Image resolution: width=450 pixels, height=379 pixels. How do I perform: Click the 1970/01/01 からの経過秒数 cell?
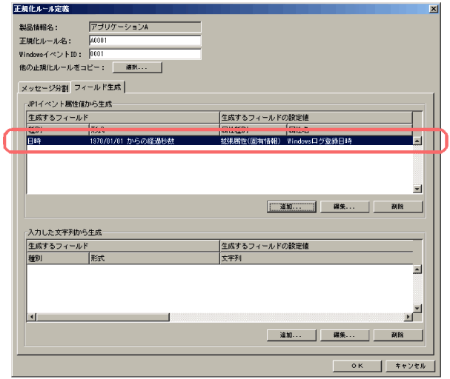[x=132, y=141]
